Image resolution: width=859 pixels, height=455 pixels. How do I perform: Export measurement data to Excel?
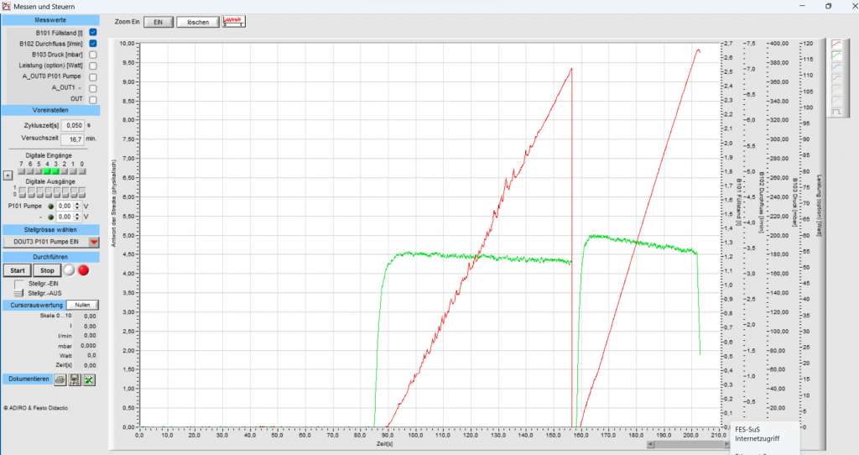88,380
